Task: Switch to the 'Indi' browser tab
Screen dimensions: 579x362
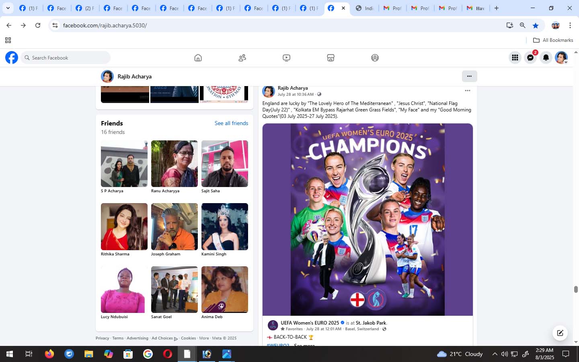Action: pyautogui.click(x=364, y=8)
